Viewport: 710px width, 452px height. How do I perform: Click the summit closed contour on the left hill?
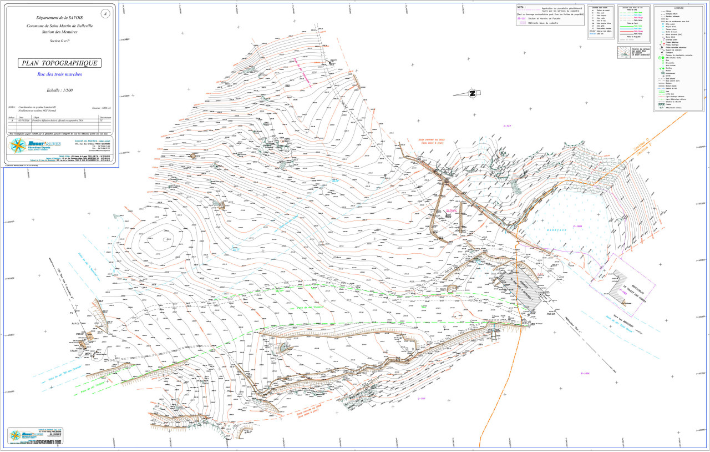tap(165, 239)
